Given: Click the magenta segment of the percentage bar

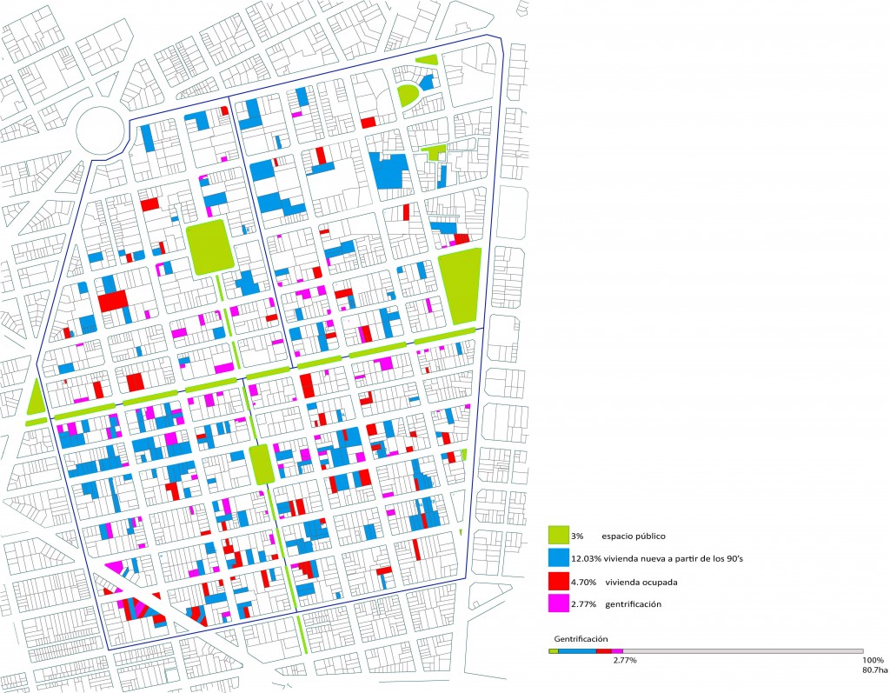Looking at the screenshot, I should pos(618,651).
